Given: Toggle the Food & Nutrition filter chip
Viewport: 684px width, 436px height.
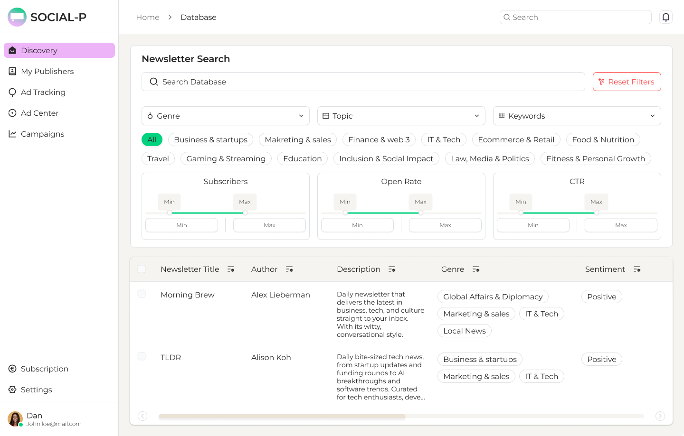Looking at the screenshot, I should (x=603, y=139).
